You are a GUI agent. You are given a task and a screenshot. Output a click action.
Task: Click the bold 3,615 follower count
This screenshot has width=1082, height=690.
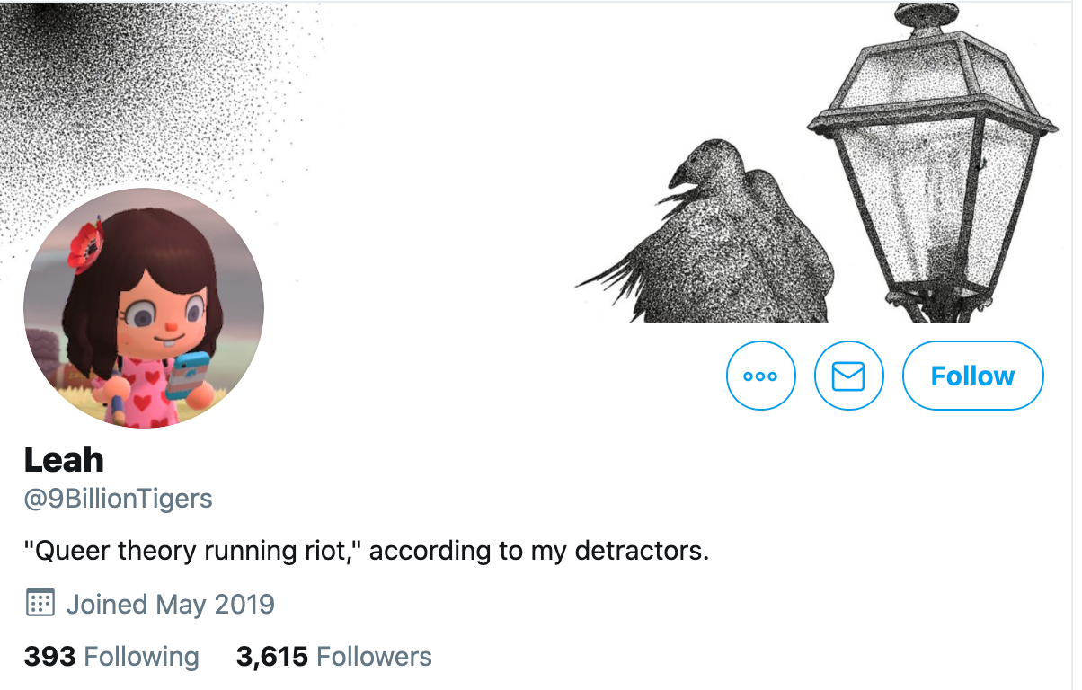[272, 657]
